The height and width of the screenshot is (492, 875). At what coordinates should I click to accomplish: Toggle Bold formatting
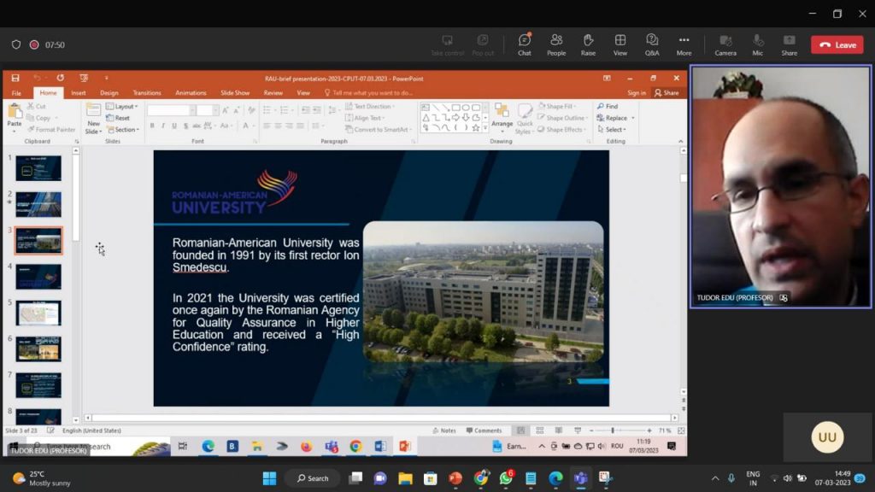(152, 126)
